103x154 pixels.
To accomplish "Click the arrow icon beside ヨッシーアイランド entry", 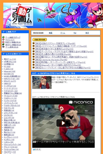I will tap(33, 68).
